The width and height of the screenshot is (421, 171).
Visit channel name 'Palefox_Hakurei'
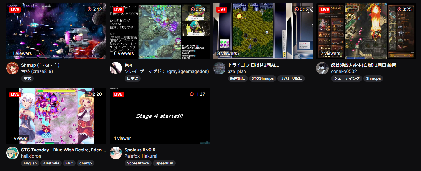click(141, 156)
